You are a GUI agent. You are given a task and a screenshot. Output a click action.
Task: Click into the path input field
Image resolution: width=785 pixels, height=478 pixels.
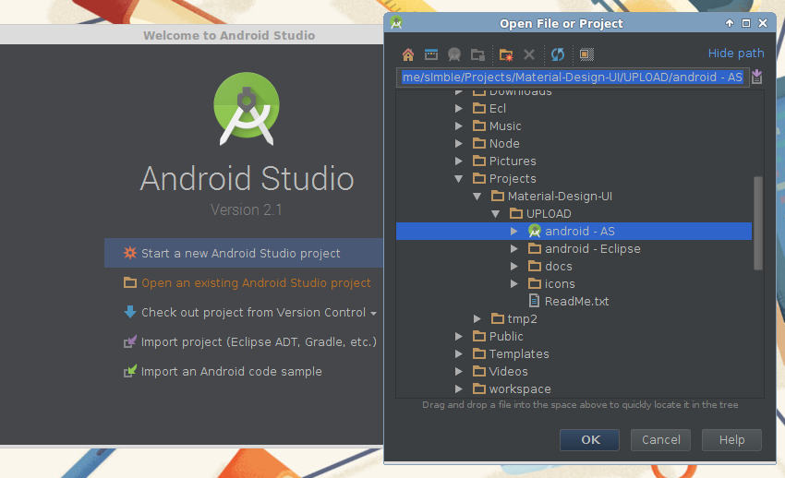[x=573, y=77]
